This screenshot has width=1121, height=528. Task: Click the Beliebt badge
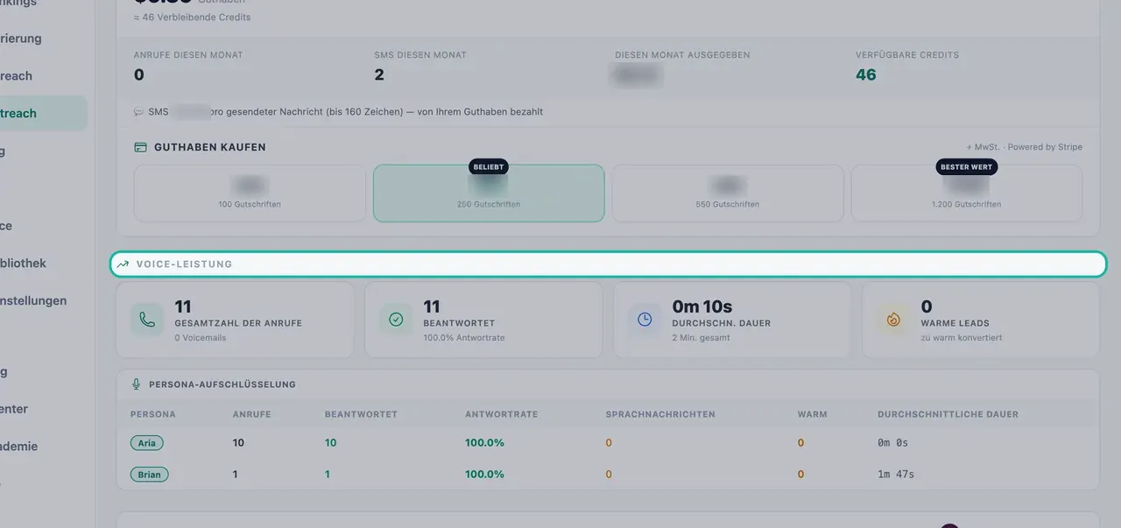[489, 166]
